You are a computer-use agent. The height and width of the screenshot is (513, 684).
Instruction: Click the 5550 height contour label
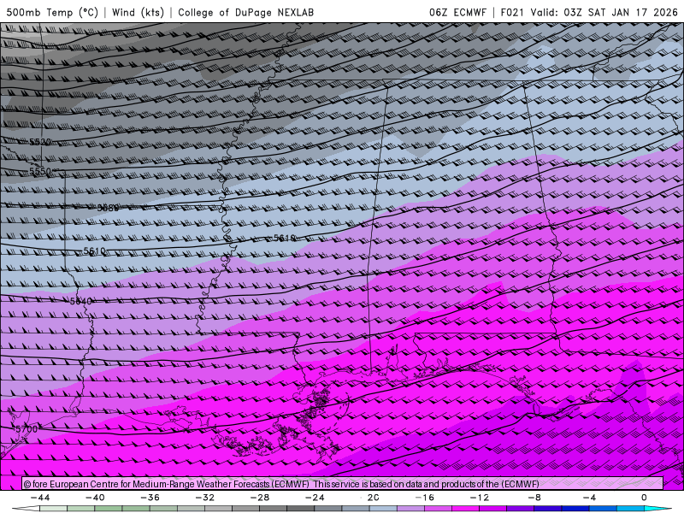[x=40, y=171]
